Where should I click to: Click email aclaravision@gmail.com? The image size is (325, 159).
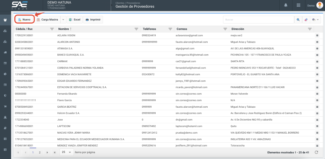(189, 35)
